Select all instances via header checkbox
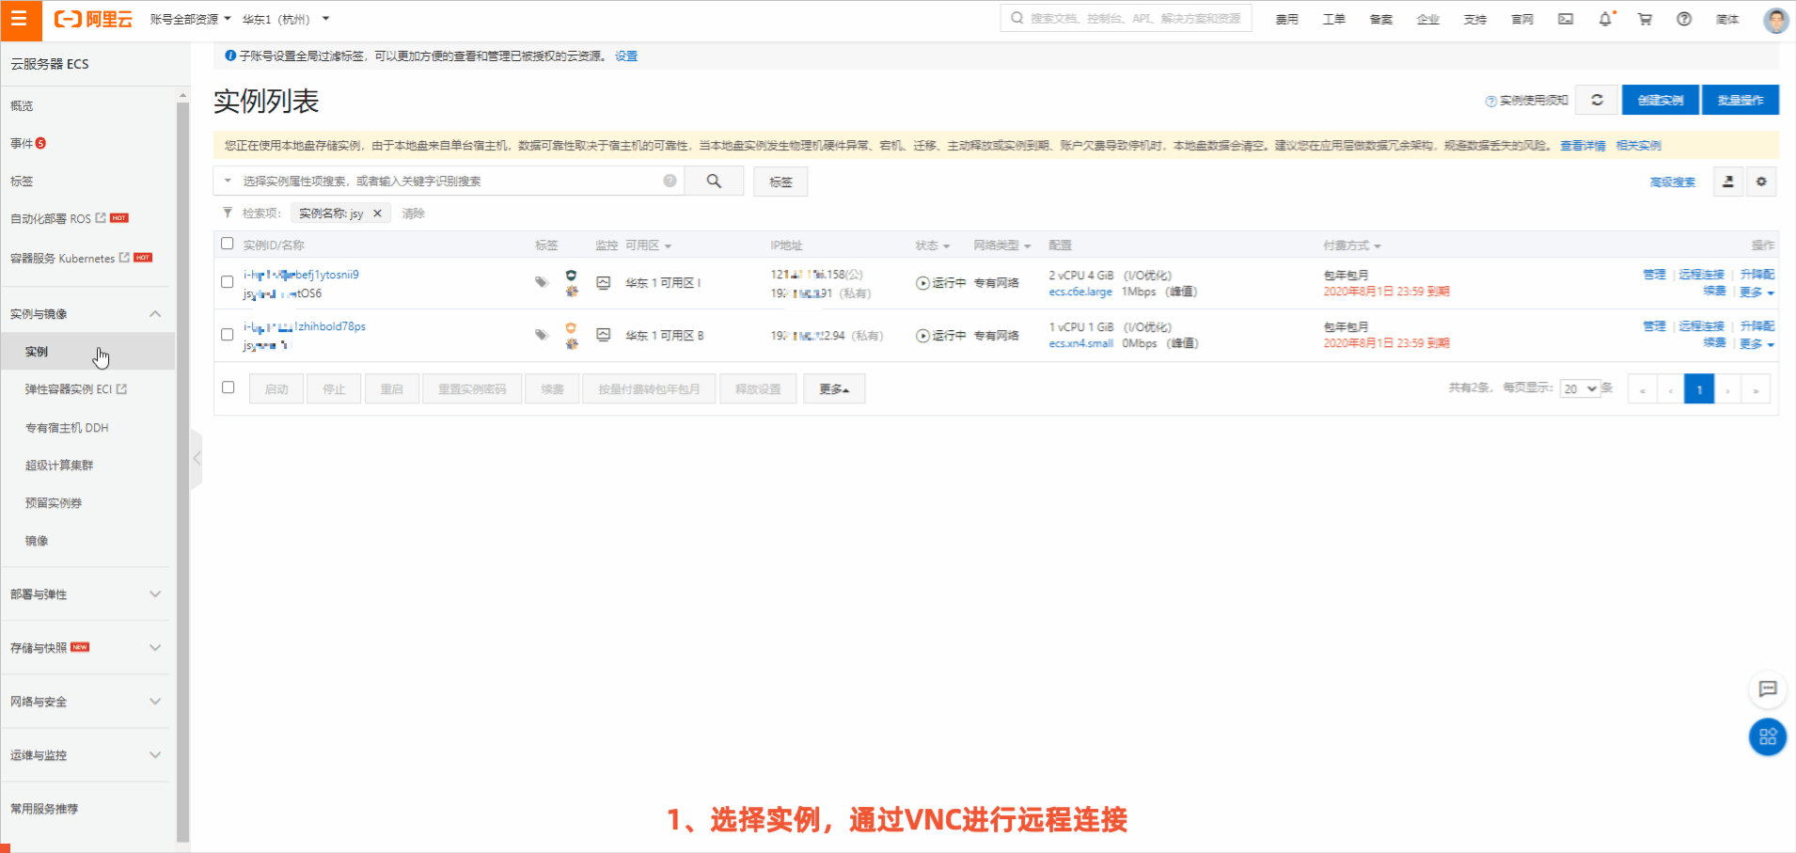 [228, 243]
